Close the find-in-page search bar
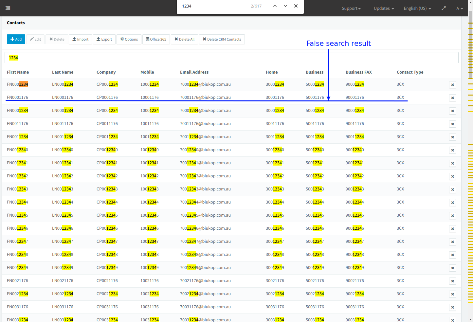This screenshot has height=322, width=473. (x=296, y=6)
